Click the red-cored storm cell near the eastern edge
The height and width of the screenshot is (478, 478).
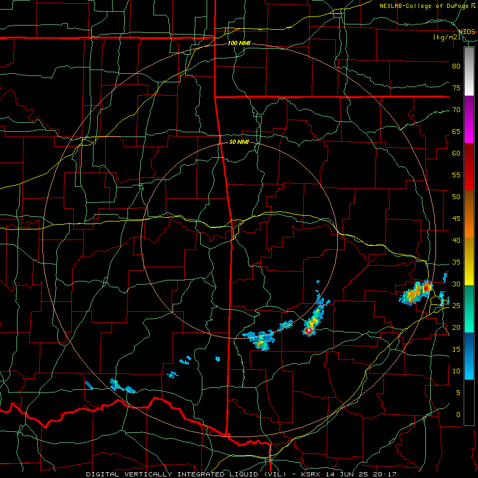[x=426, y=287]
